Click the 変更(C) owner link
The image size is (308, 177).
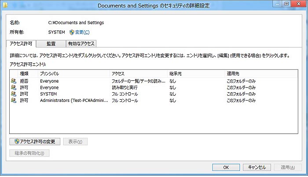[82, 32]
